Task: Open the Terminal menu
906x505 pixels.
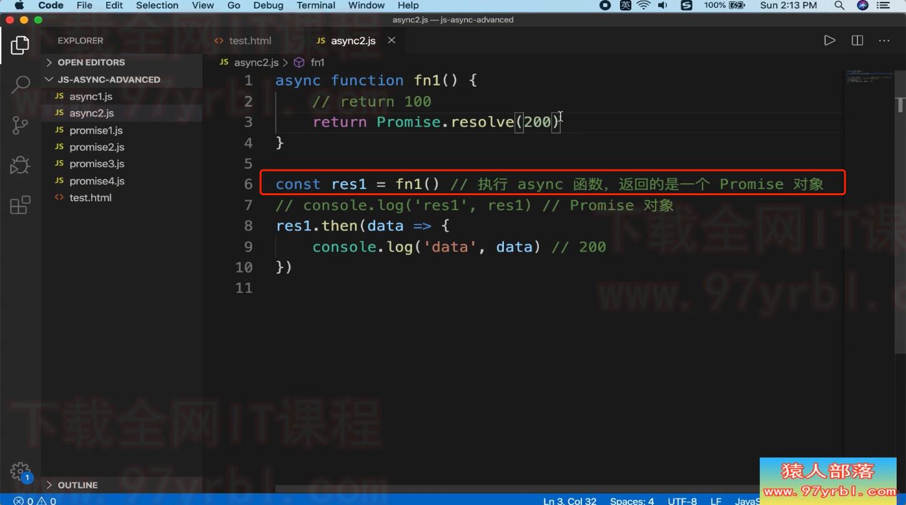Action: pos(316,6)
